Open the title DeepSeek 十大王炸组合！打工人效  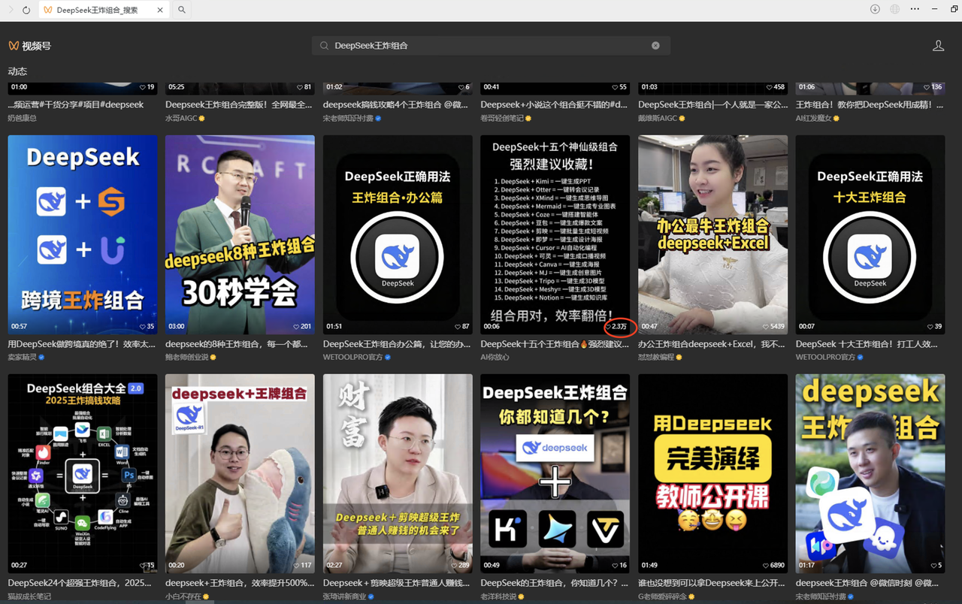pos(867,344)
